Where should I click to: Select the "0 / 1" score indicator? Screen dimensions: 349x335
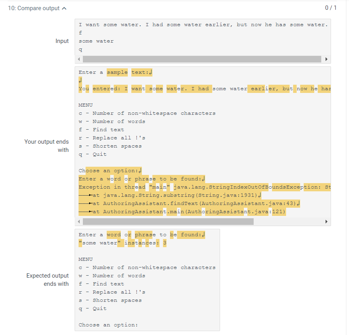(331, 7)
